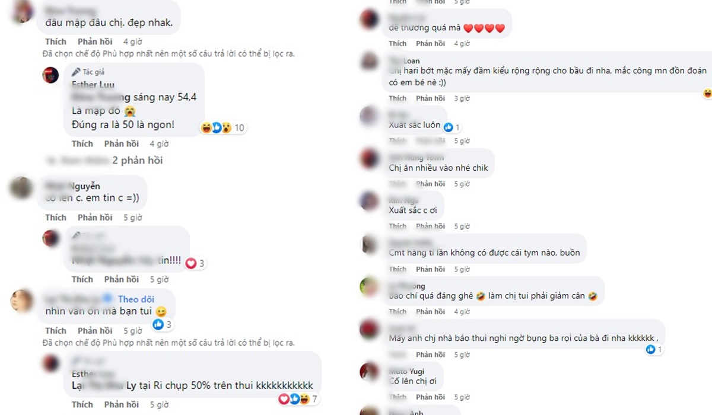Open '4 giờ' timestamp on Esther's reply
This screenshot has height=415, width=712.
point(159,144)
